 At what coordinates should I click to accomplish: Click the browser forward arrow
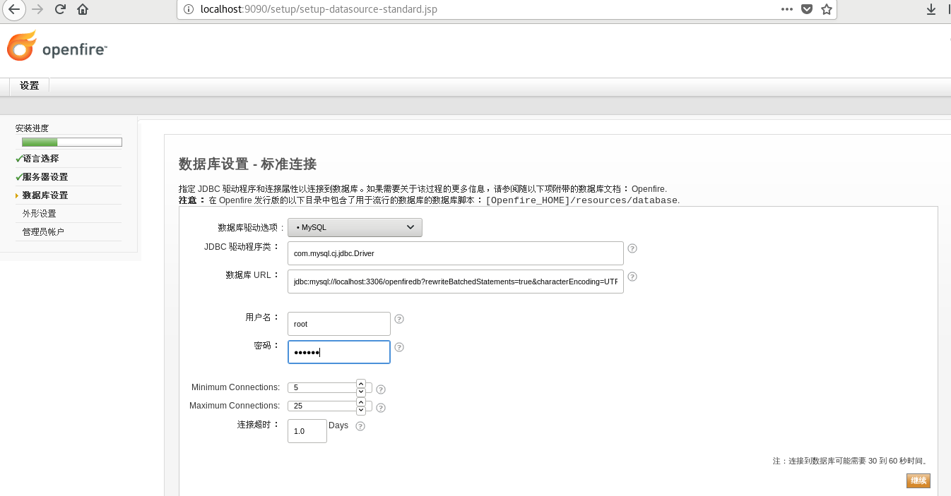pos(37,10)
